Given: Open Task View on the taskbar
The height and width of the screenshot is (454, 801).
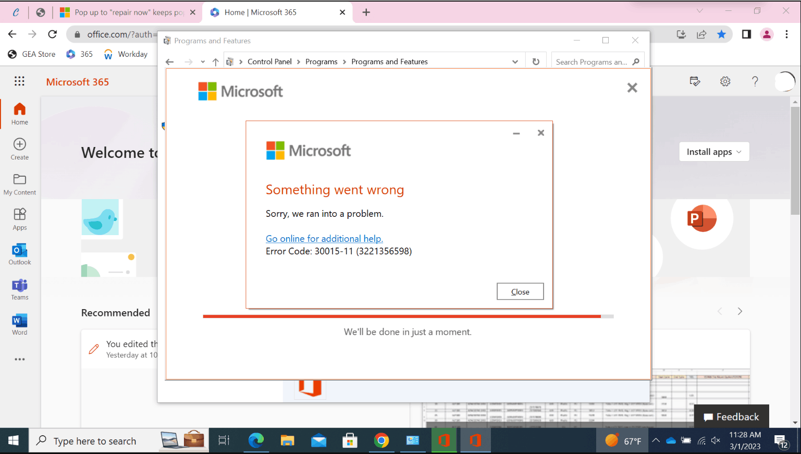Looking at the screenshot, I should (224, 441).
